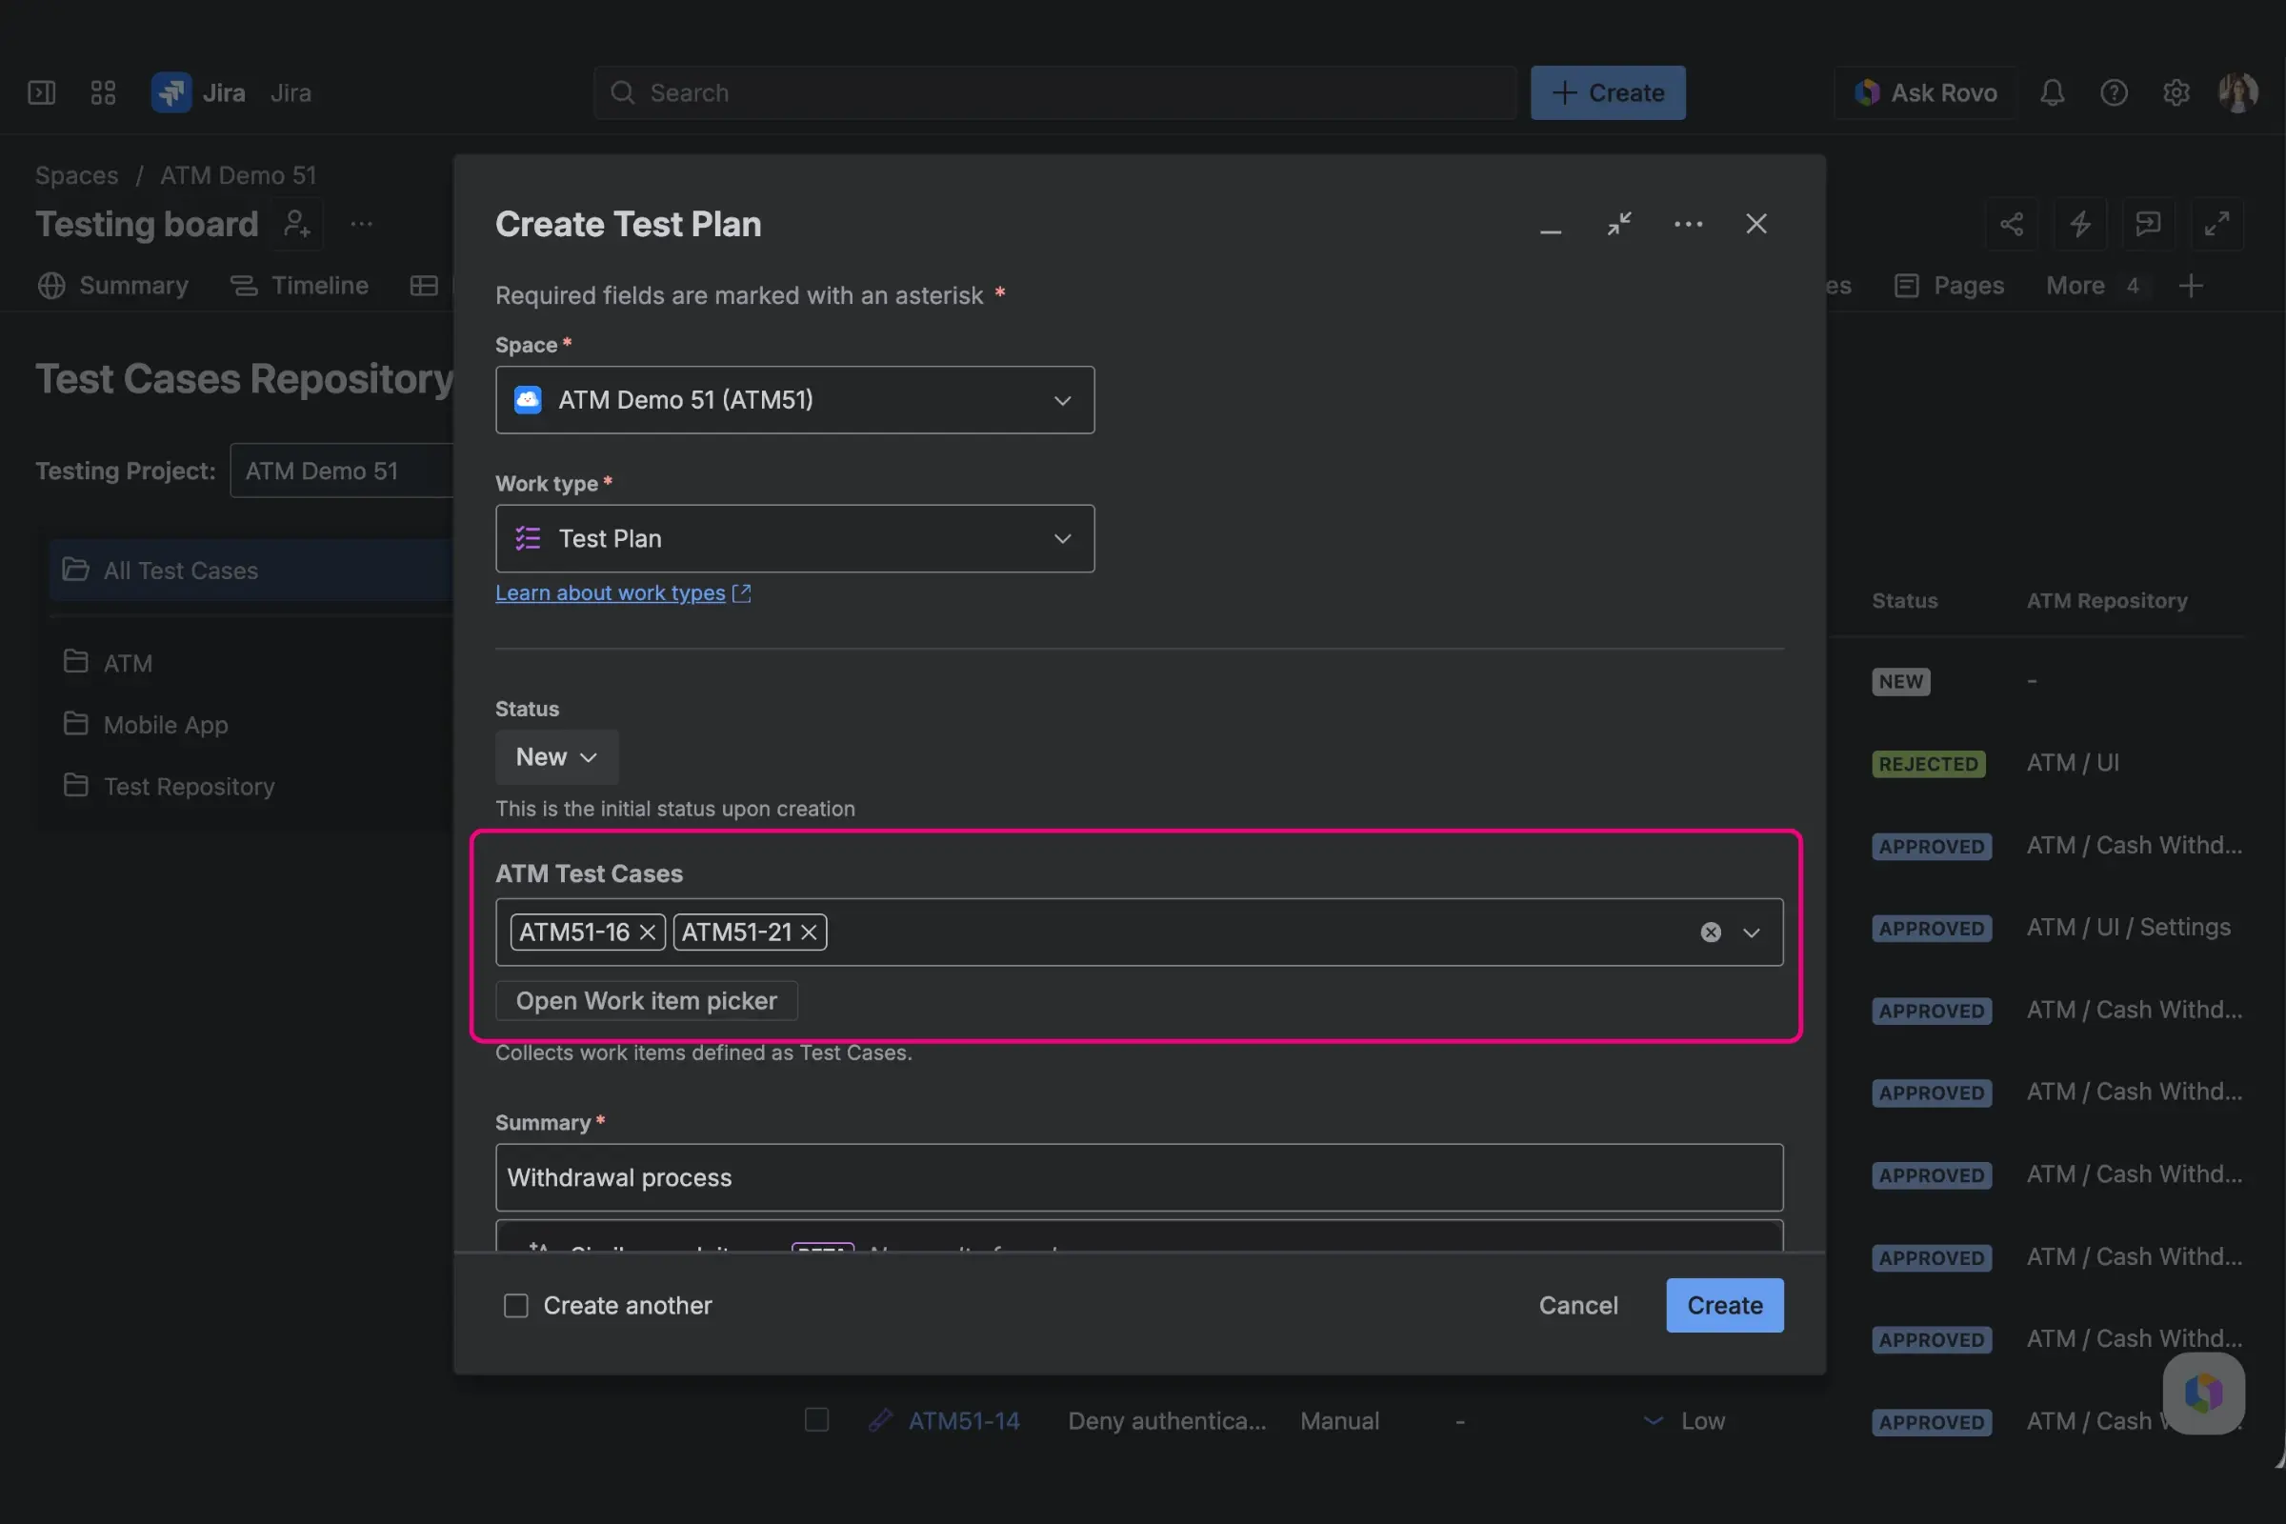Invite people to Testing board via add-person icon
Screen dimensions: 2286x1524
pos(295,224)
